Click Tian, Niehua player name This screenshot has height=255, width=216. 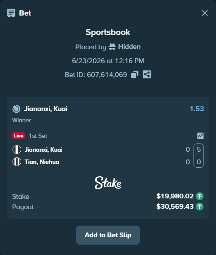click(x=42, y=162)
